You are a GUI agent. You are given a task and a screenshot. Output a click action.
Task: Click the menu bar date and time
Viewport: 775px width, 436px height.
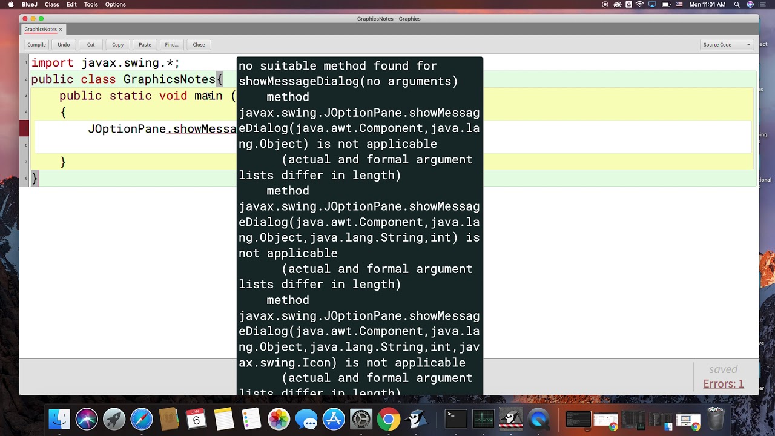click(707, 4)
